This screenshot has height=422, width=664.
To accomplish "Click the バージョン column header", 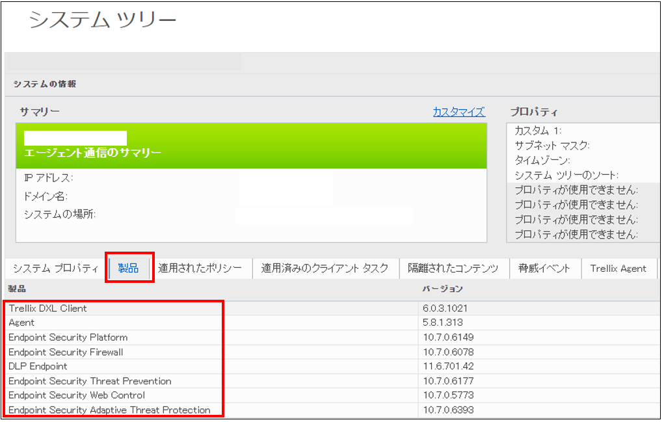I will click(x=442, y=289).
